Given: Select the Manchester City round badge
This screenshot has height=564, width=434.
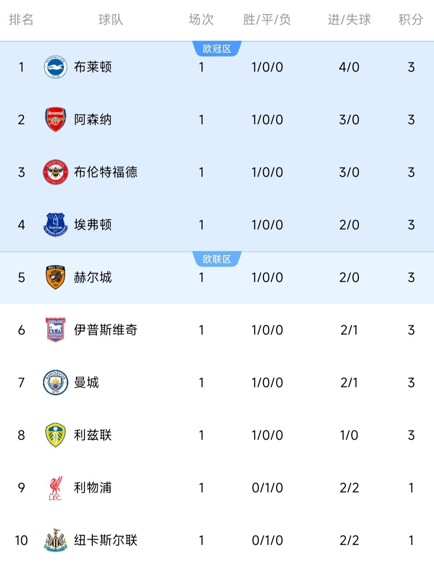Looking at the screenshot, I should pyautogui.click(x=55, y=383).
